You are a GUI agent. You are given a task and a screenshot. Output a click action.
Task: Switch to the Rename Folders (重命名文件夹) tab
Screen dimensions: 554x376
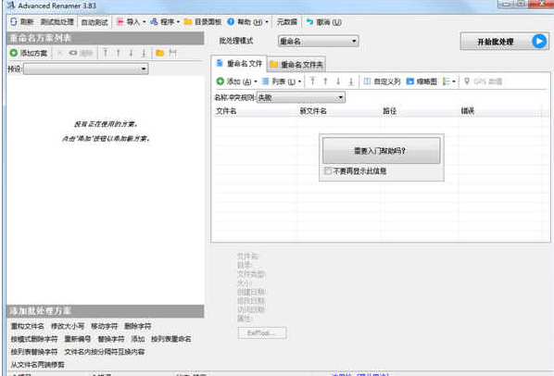296,65
